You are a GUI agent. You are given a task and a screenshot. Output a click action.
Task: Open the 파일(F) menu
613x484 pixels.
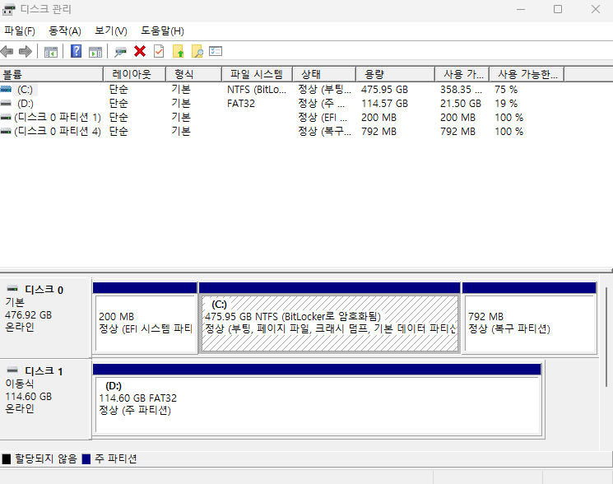pos(20,31)
